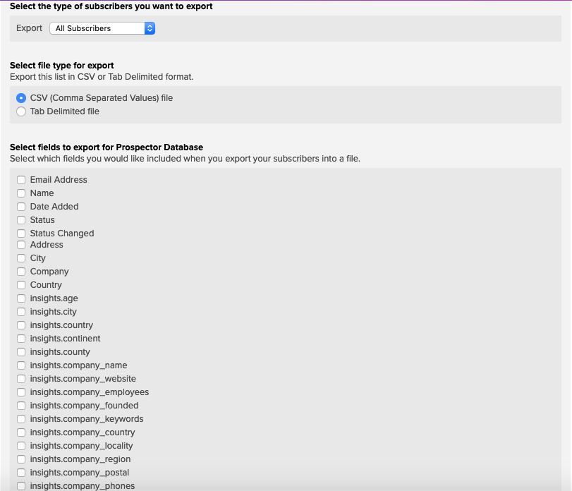
Task: Click the 'Select which fields you would like' description
Action: 185,159
